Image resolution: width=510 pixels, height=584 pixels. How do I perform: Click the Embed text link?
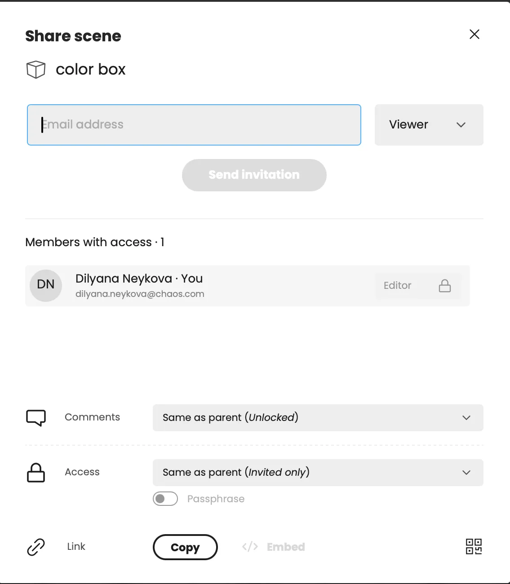[x=286, y=547]
